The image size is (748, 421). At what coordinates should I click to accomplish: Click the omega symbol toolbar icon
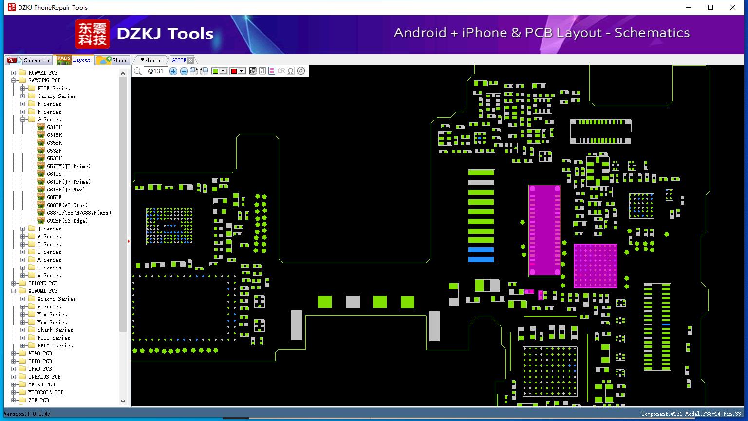click(x=291, y=71)
